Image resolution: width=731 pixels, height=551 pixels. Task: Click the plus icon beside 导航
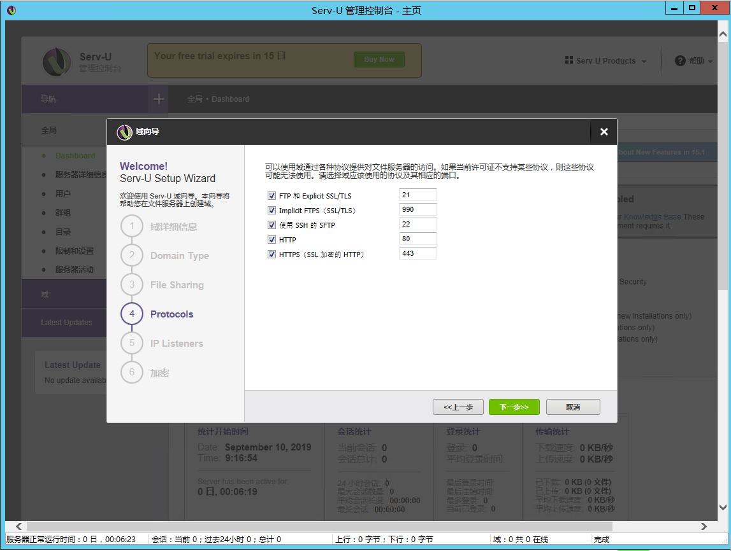159,99
